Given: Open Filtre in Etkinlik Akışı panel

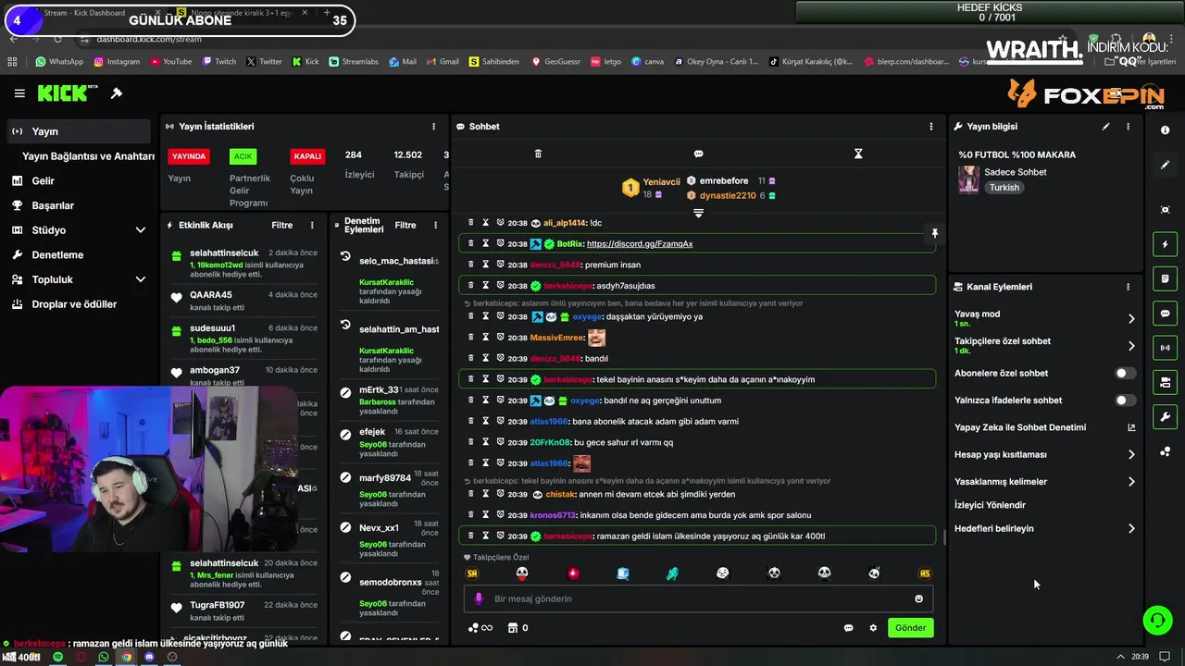Looking at the screenshot, I should pos(281,225).
